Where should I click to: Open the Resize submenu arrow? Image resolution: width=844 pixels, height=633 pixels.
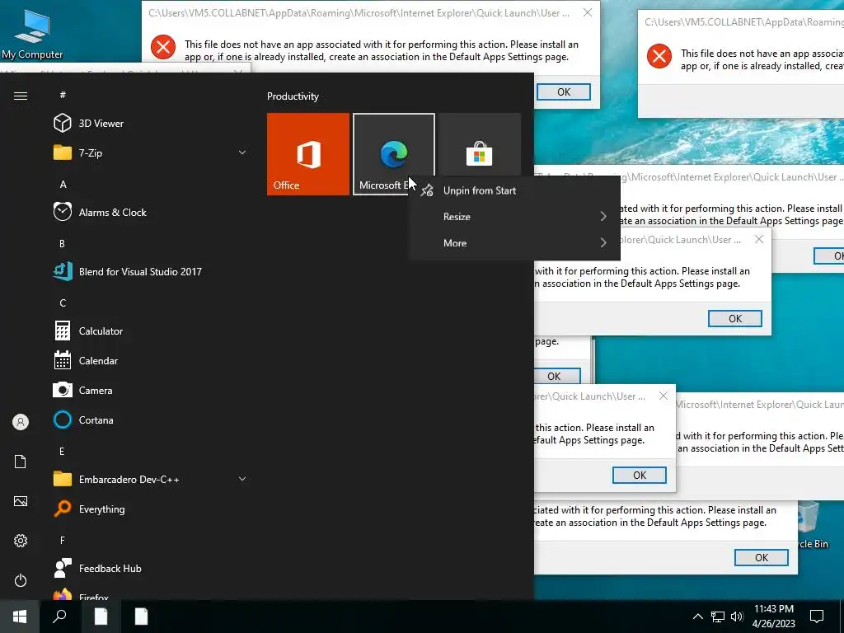pos(603,217)
